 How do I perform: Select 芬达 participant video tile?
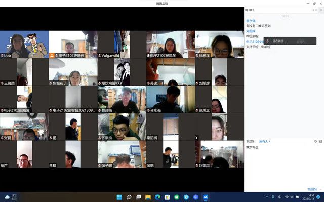[x=171, y=72]
